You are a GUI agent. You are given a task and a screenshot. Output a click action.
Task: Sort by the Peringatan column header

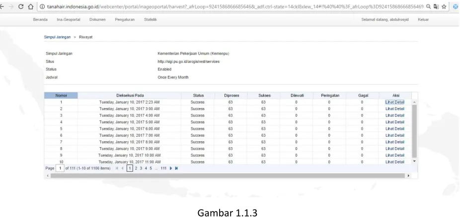(x=330, y=95)
